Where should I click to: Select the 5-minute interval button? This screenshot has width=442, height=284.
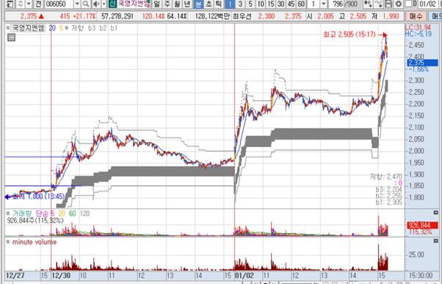click(250, 4)
